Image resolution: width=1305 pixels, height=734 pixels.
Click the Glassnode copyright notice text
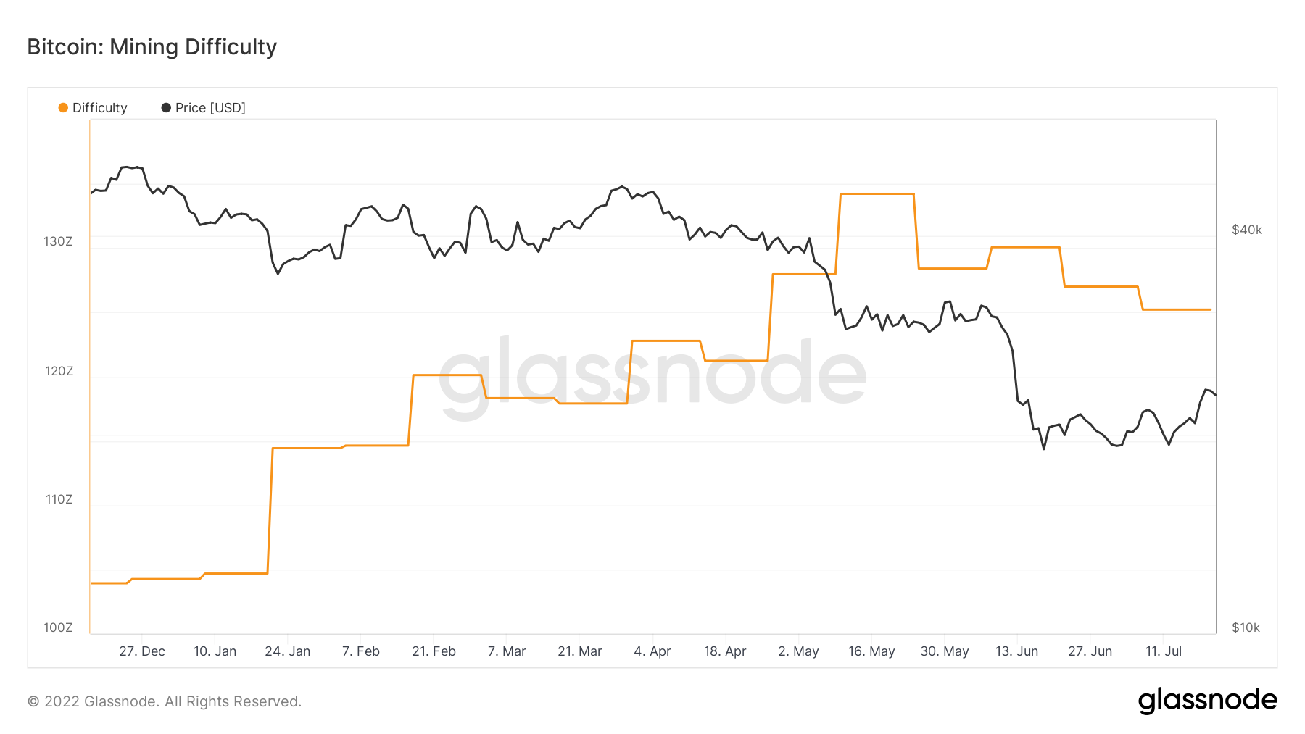164,701
